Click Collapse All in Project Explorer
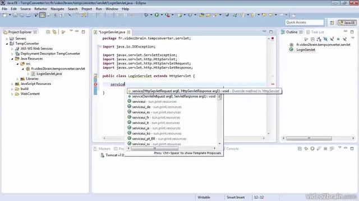Viewport: 359px width, 201px height. pyautogui.click(x=48, y=32)
